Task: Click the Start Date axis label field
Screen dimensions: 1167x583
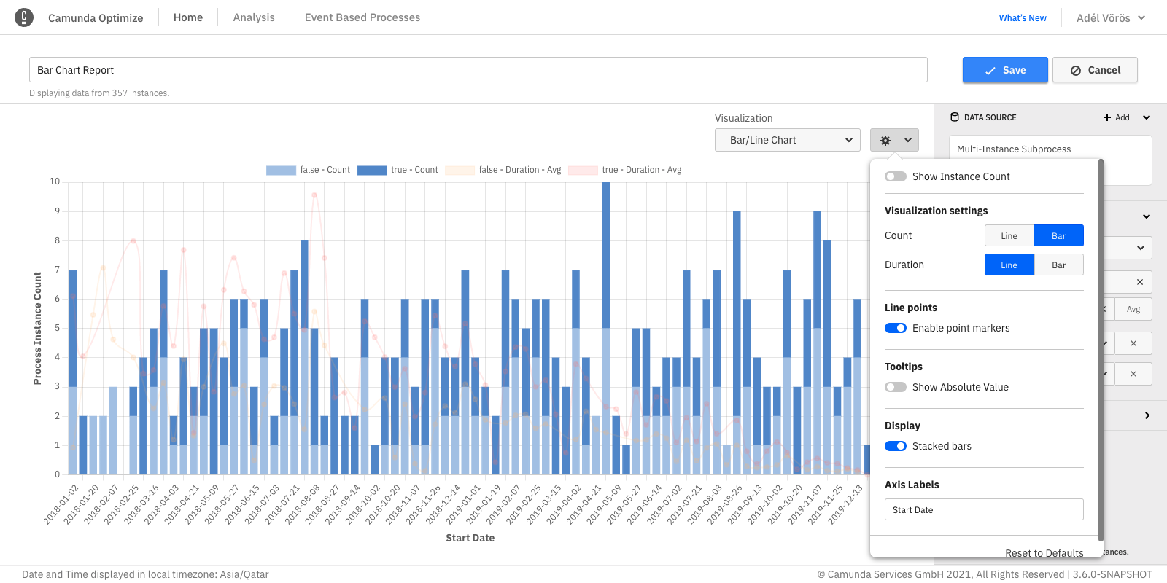Action: point(984,509)
